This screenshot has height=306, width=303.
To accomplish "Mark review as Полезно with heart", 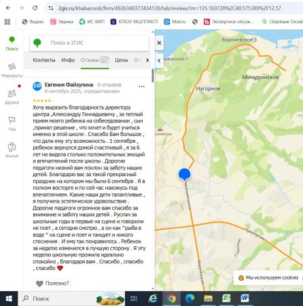I will [52, 284].
